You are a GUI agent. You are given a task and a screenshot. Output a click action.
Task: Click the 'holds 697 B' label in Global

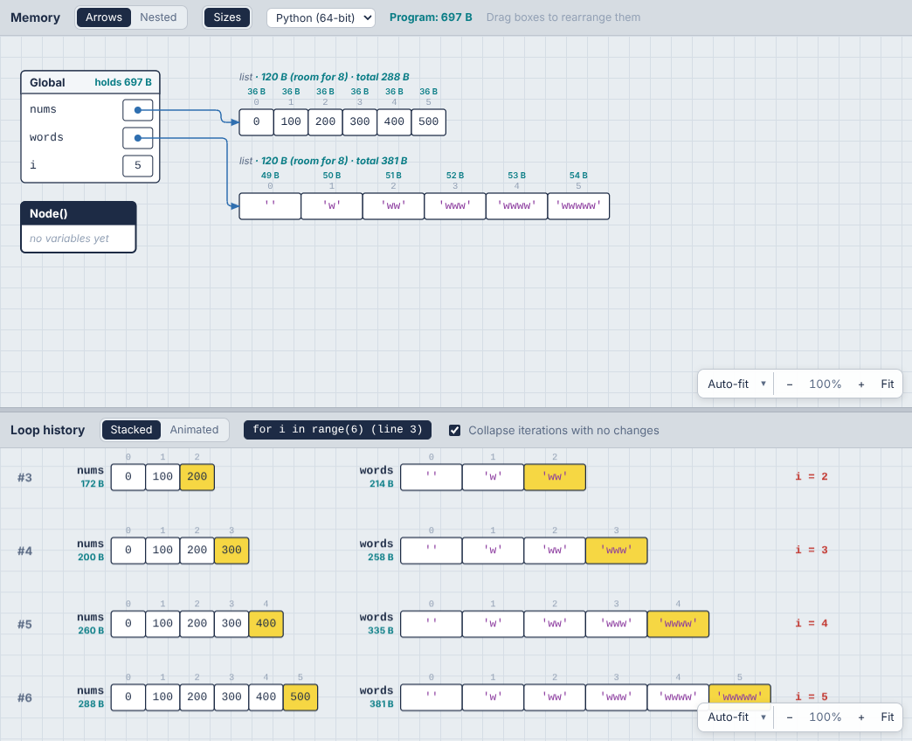click(123, 83)
